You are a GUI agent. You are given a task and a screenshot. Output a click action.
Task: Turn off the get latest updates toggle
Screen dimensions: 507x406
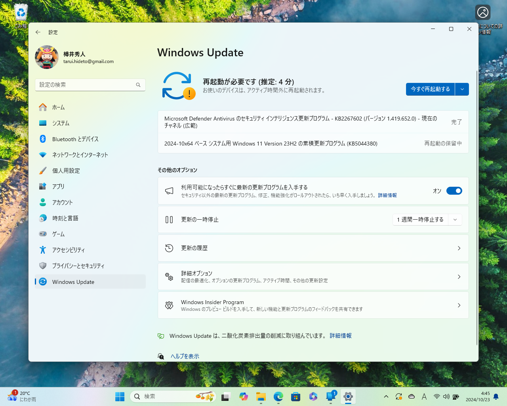pyautogui.click(x=454, y=191)
